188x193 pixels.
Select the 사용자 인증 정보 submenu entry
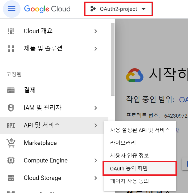(140, 156)
